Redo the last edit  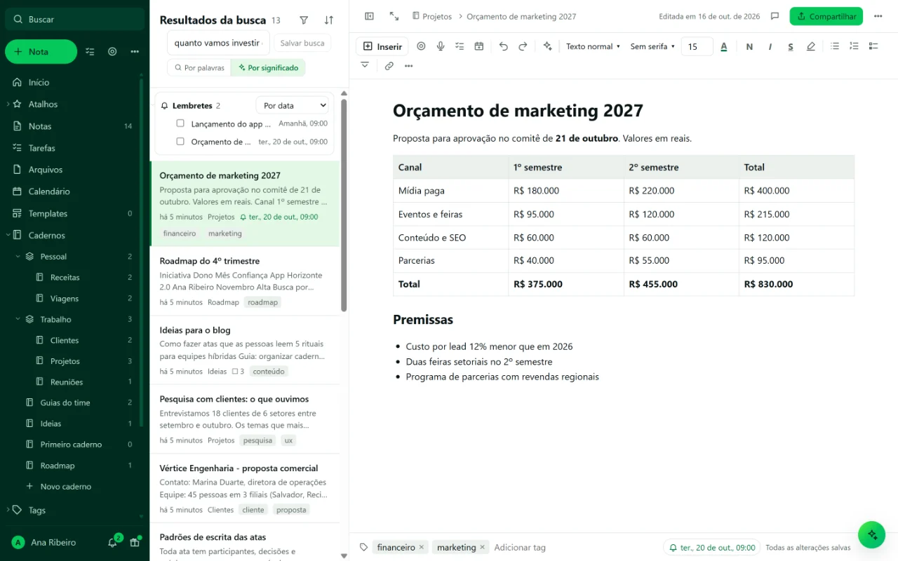click(x=523, y=46)
